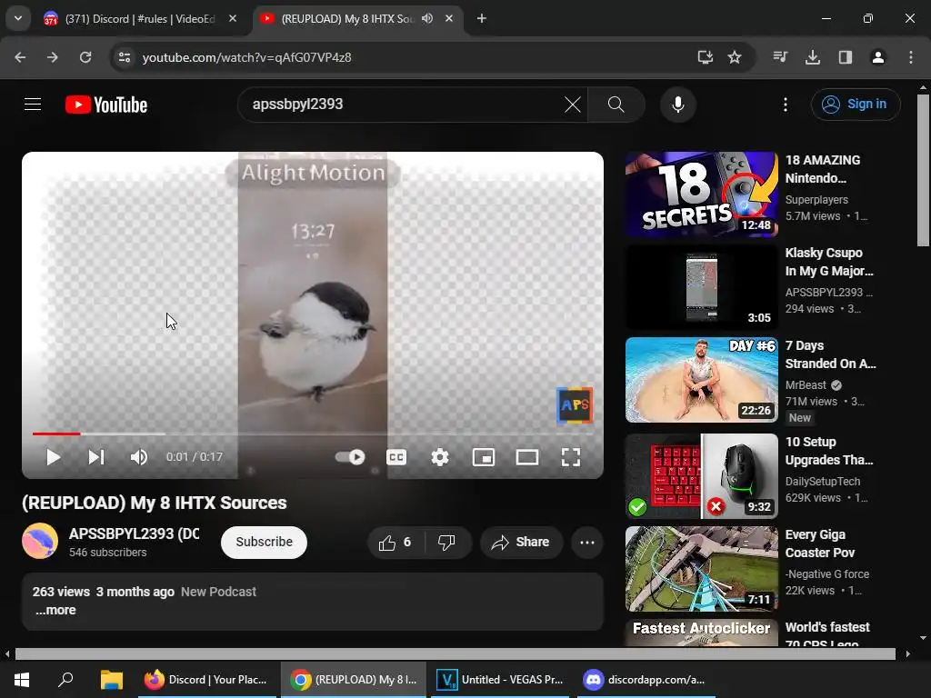Enter full screen mode
The height and width of the screenshot is (698, 931).
coord(571,457)
